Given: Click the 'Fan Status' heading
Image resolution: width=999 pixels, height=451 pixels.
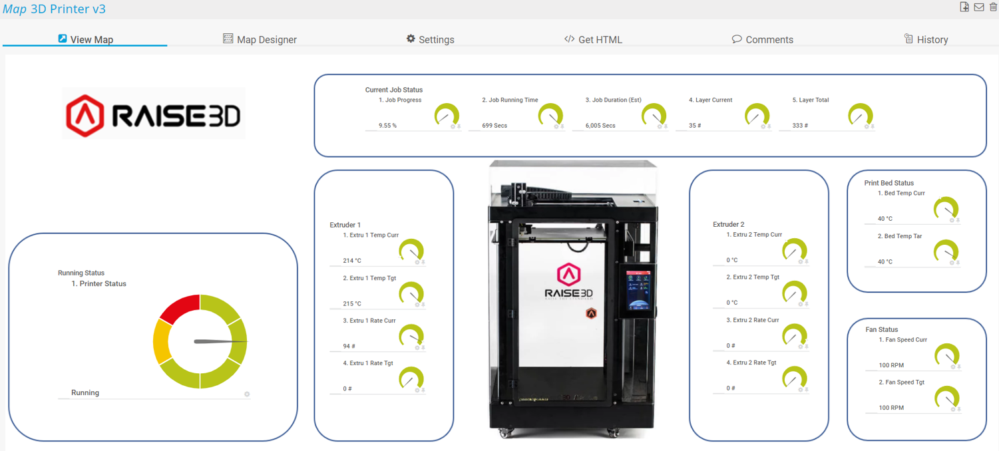Looking at the screenshot, I should [x=882, y=329].
